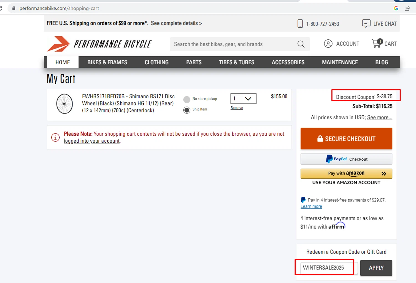The image size is (416, 283).
Task: Open the Parts menu
Action: (x=194, y=62)
